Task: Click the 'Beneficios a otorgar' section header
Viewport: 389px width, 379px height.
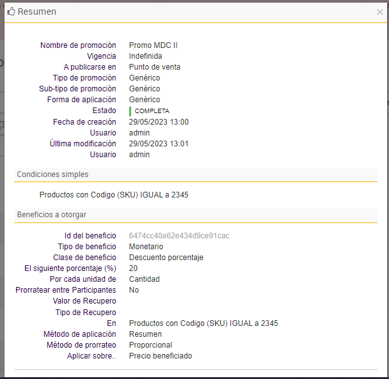Action: click(196, 215)
